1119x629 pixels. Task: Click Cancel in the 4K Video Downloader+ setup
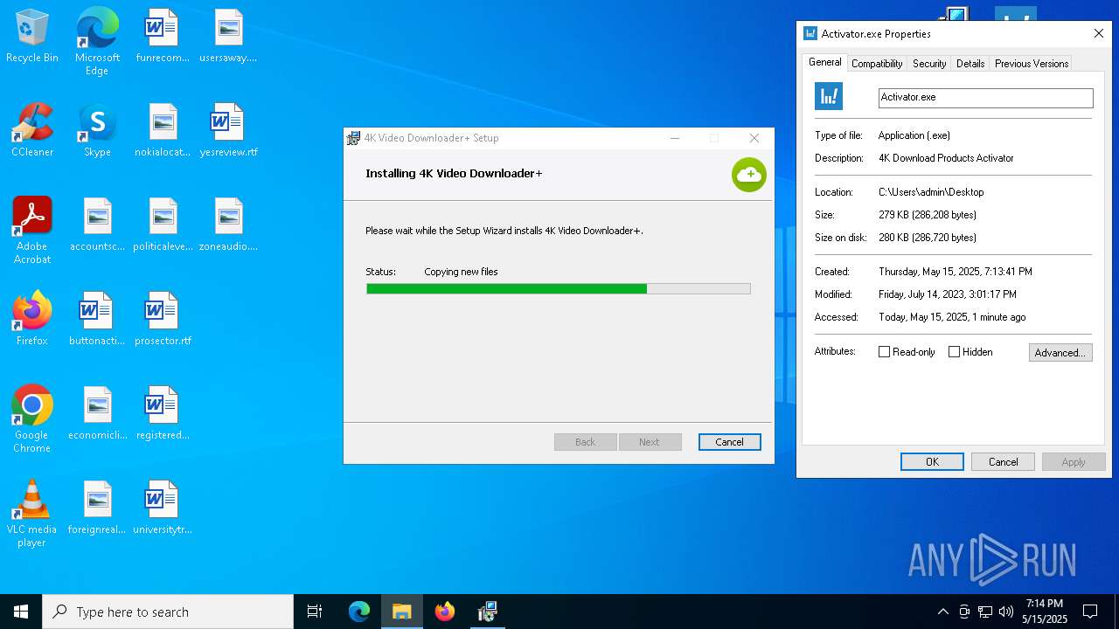coord(729,442)
